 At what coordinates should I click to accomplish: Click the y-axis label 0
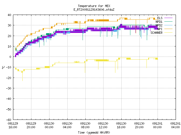pos(10,57)
